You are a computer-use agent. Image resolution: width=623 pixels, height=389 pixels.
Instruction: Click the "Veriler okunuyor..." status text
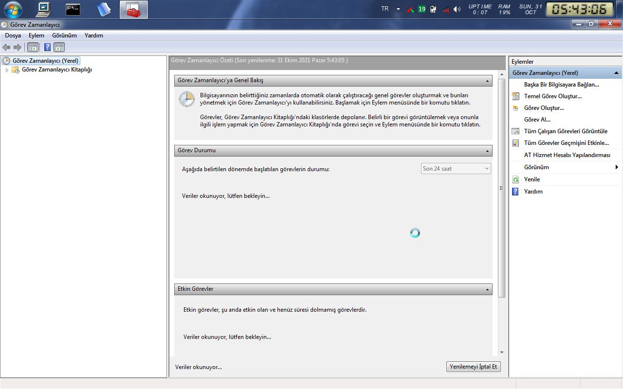(x=199, y=367)
